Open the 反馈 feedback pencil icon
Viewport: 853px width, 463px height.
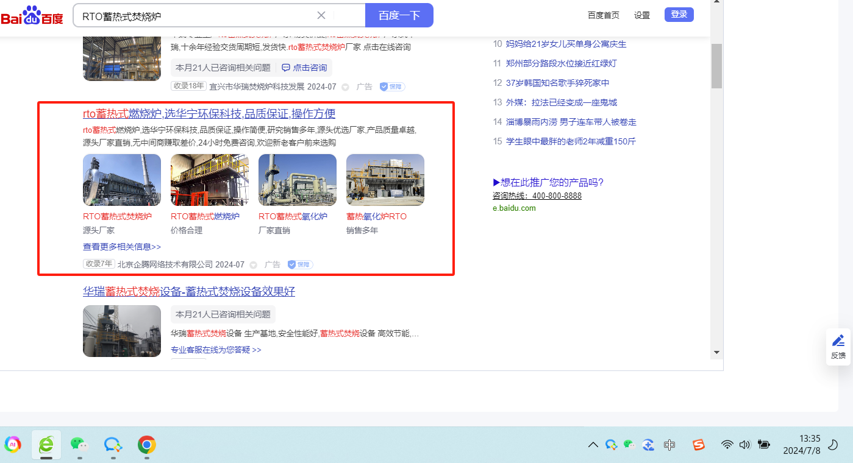pyautogui.click(x=838, y=341)
